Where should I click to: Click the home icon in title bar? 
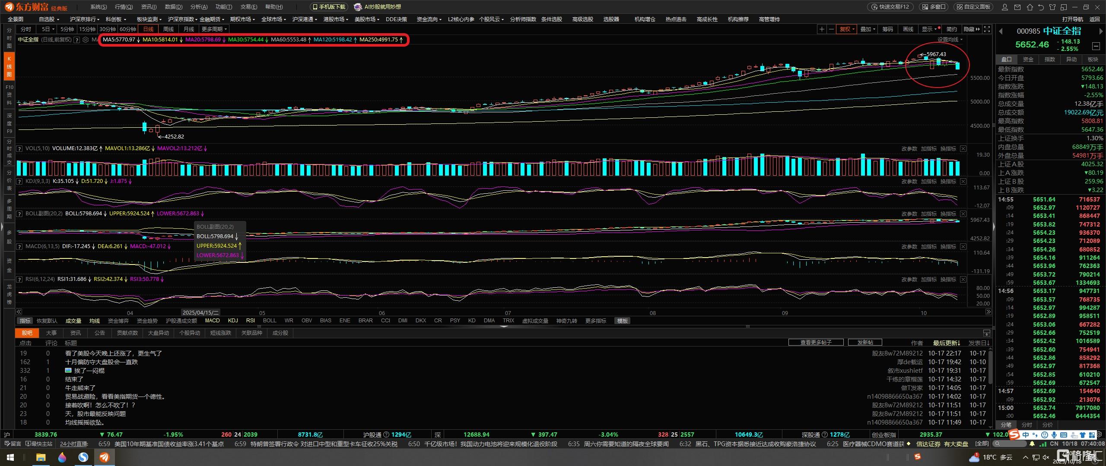point(1030,7)
